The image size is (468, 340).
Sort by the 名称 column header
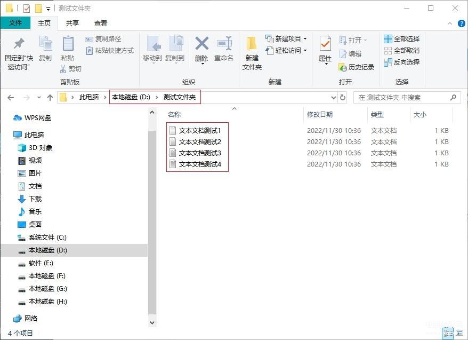pos(174,114)
